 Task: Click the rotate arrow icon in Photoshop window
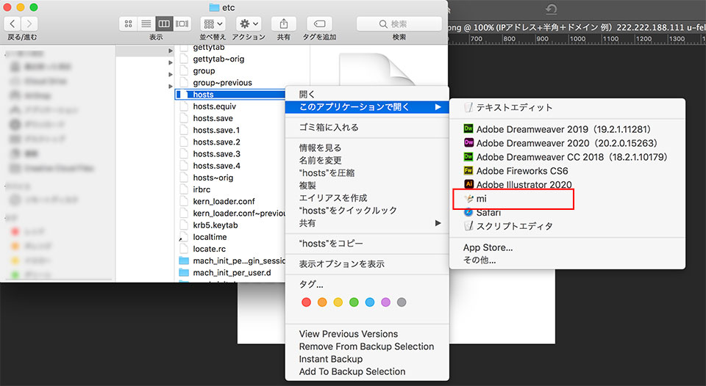pyautogui.click(x=551, y=9)
